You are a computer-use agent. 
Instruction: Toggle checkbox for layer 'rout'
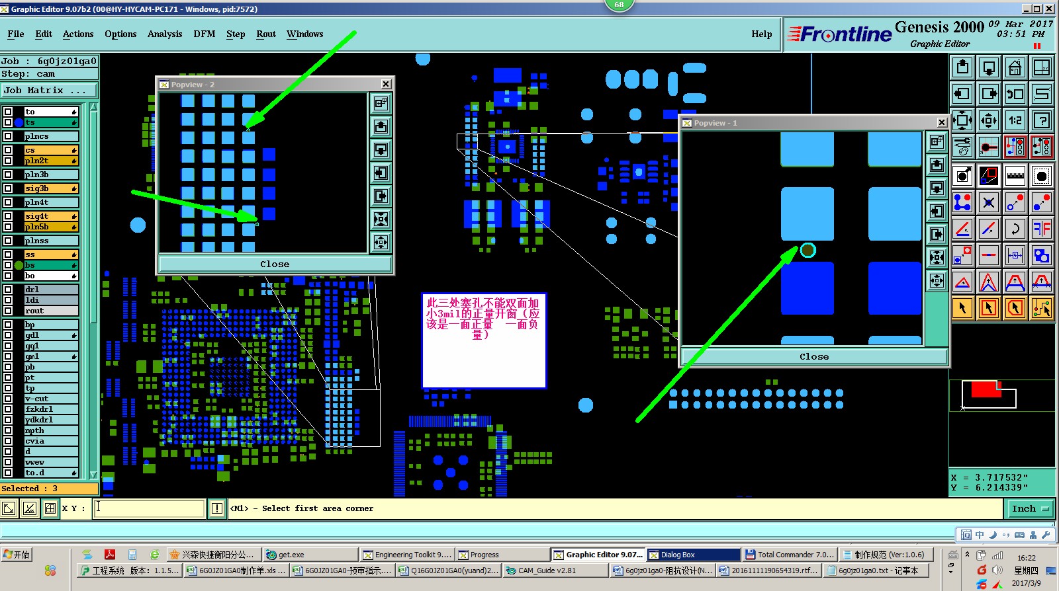point(8,311)
